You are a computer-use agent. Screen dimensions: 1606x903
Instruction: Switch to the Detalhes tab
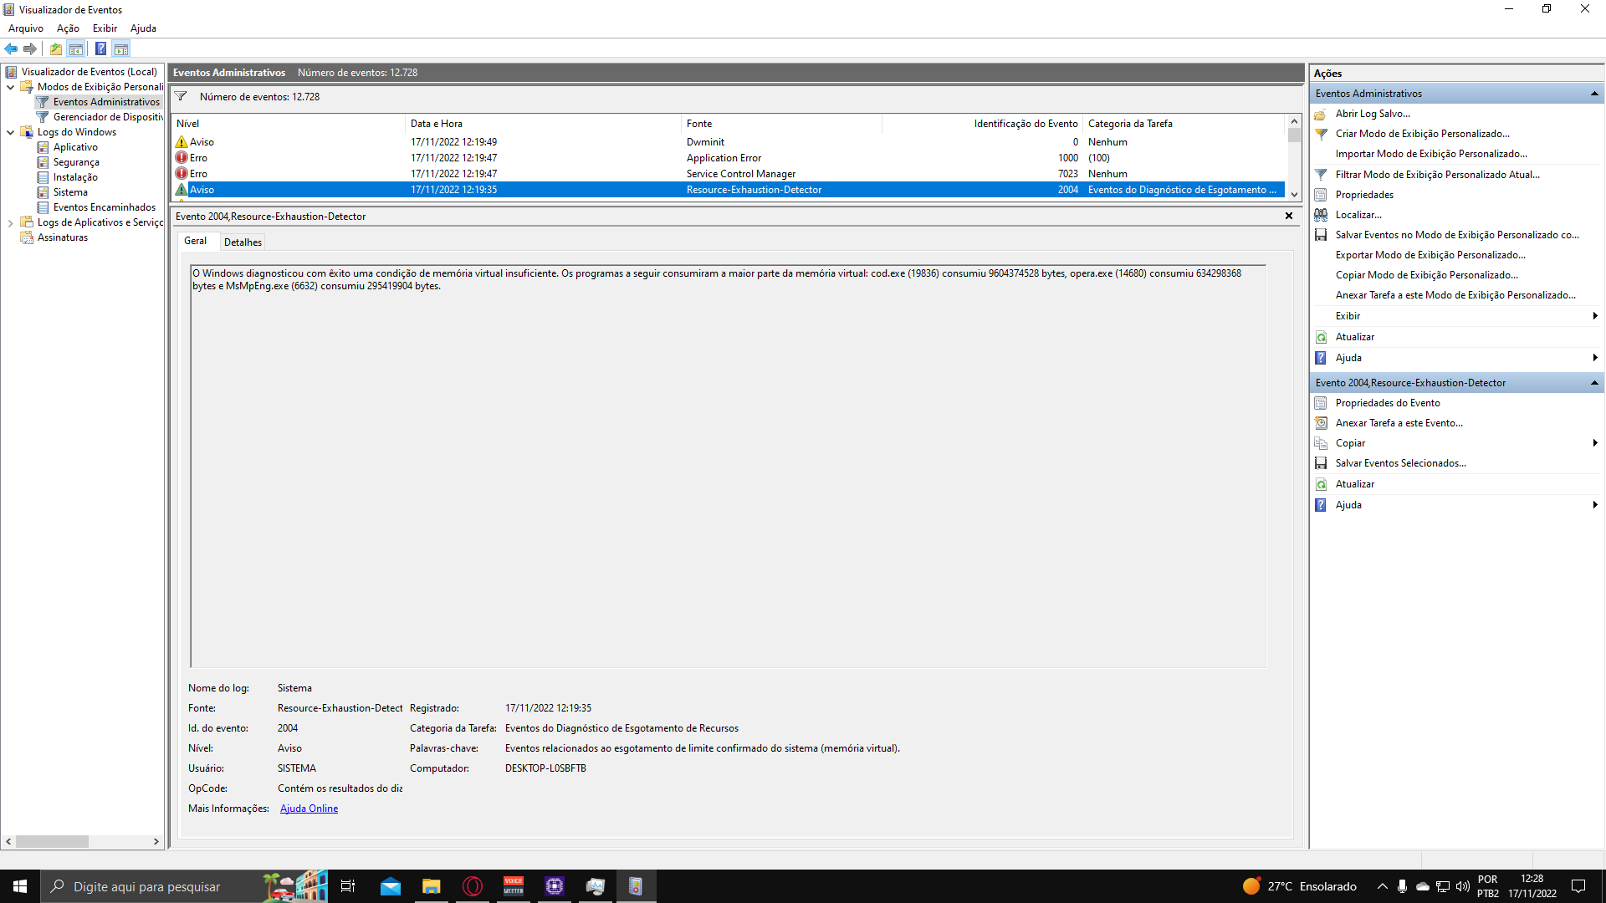pos(243,242)
